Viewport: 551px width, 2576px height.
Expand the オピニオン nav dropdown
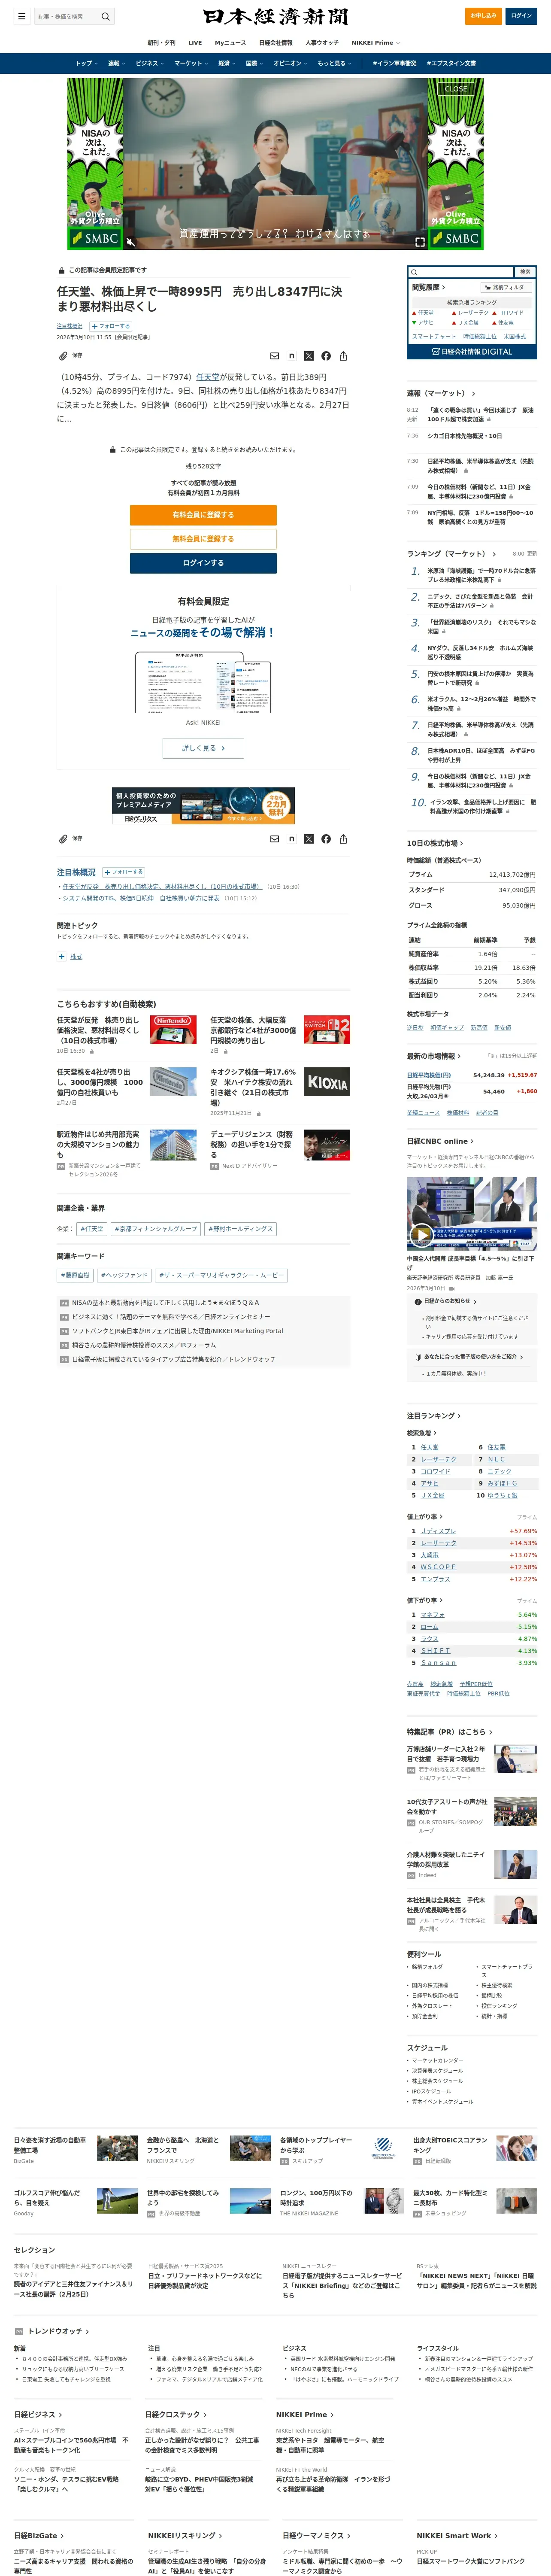point(291,63)
